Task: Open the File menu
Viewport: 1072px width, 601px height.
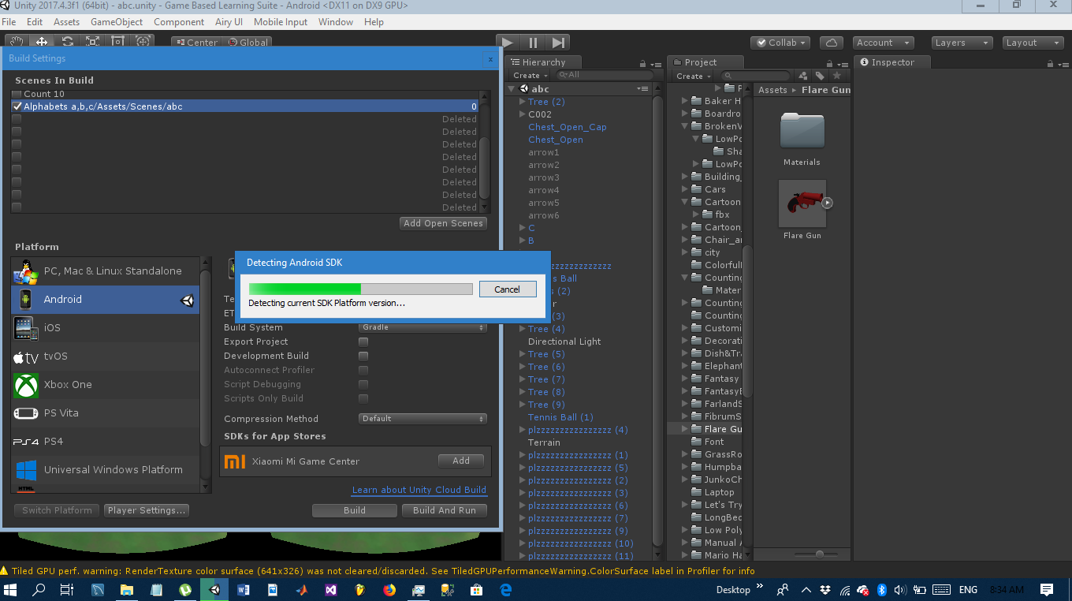Action: (x=9, y=22)
